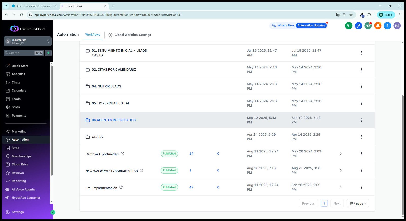Open three-dot menu for 02. CITAS POR CALENDARIO

click(x=362, y=70)
